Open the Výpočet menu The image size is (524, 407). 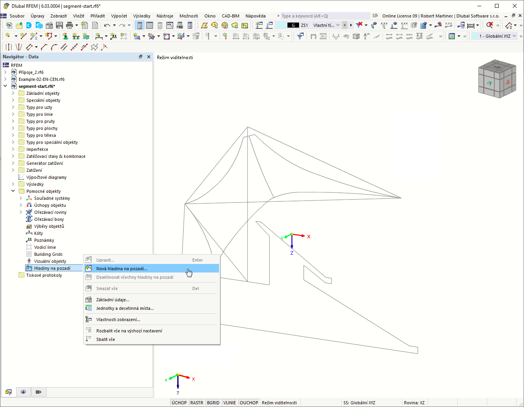pos(119,16)
